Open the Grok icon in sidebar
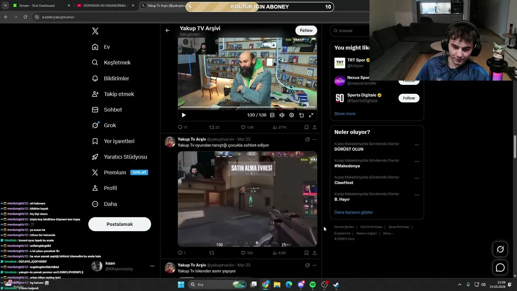517x291 pixels. (95, 125)
